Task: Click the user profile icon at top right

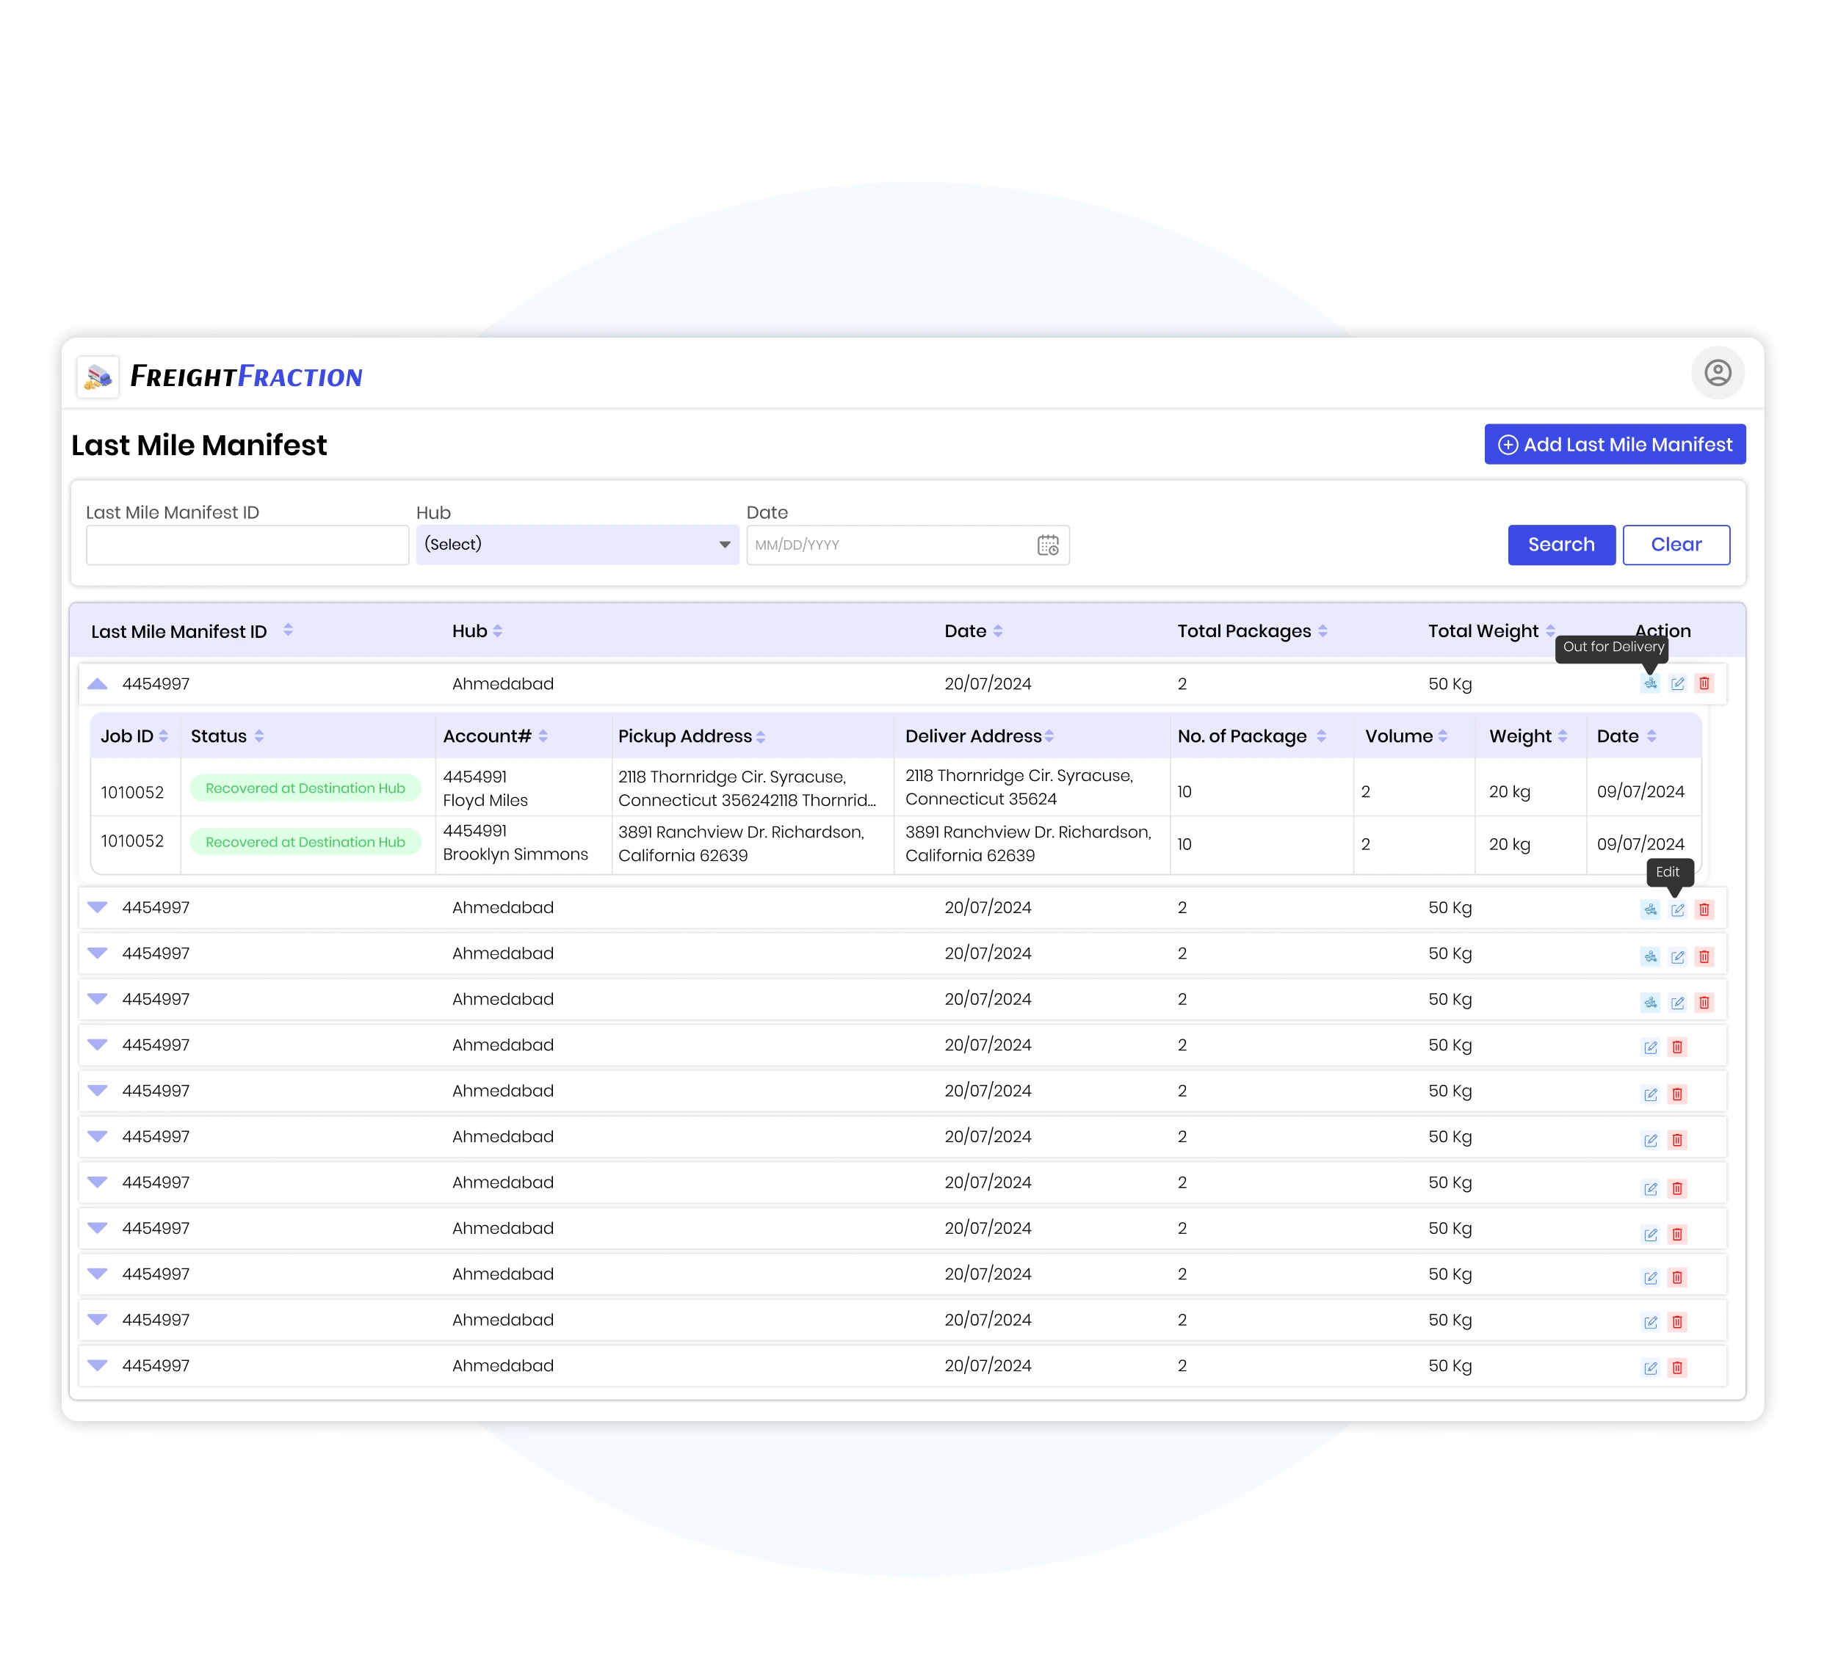Action: click(1718, 372)
